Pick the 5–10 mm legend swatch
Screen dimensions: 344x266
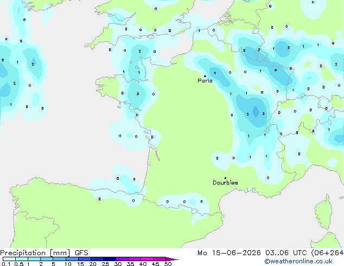coord(59,259)
